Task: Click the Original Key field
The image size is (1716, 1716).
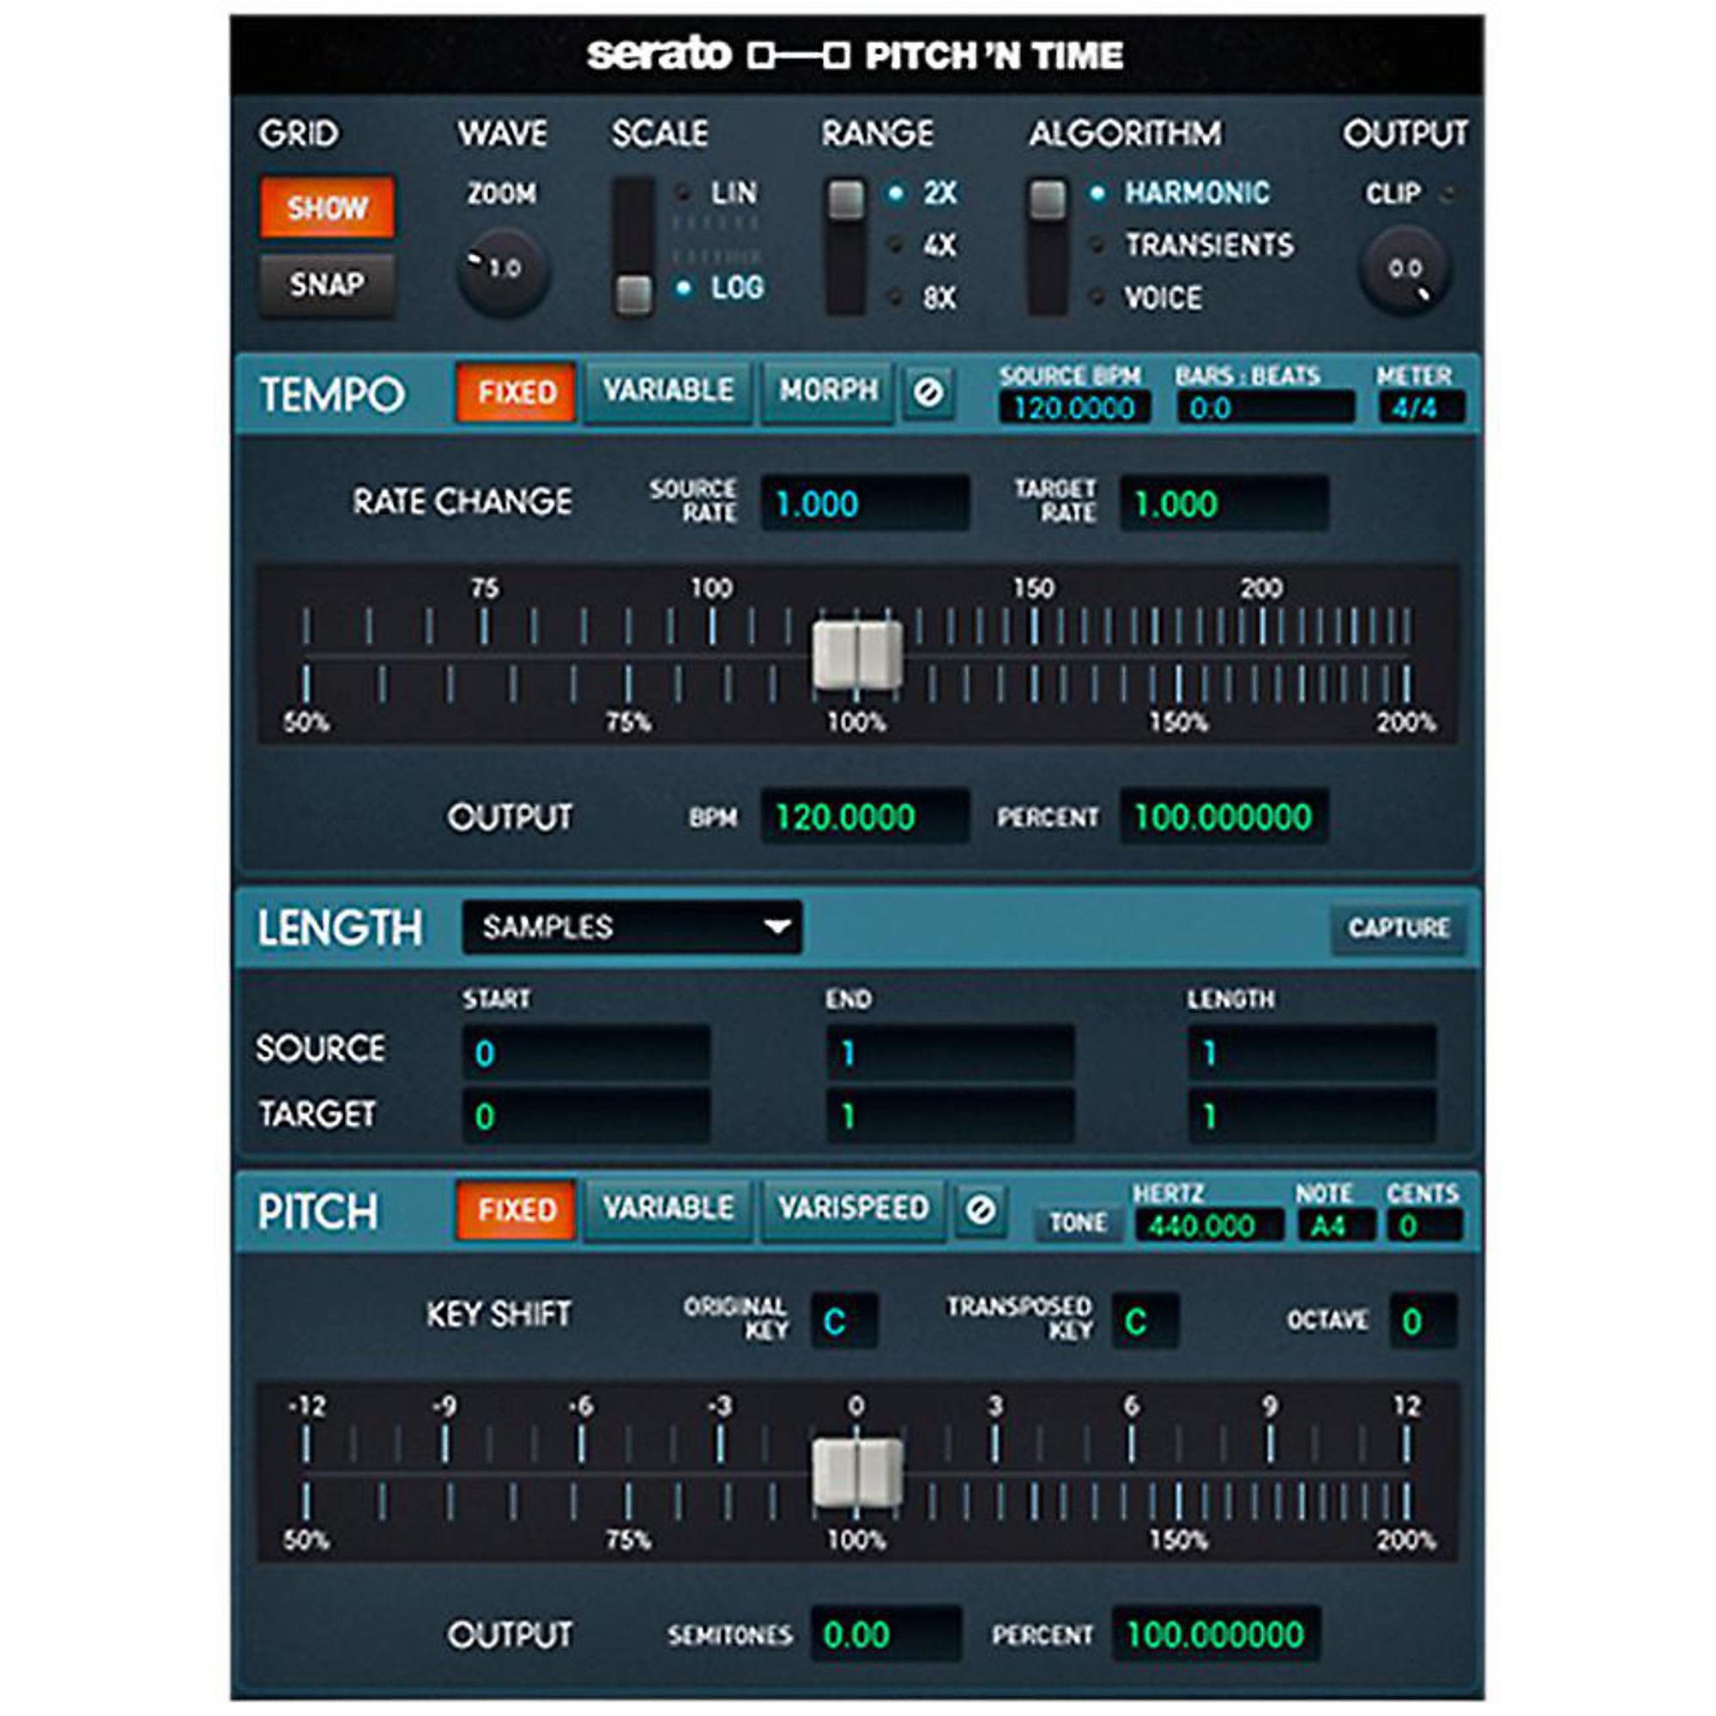Action: 844,1320
